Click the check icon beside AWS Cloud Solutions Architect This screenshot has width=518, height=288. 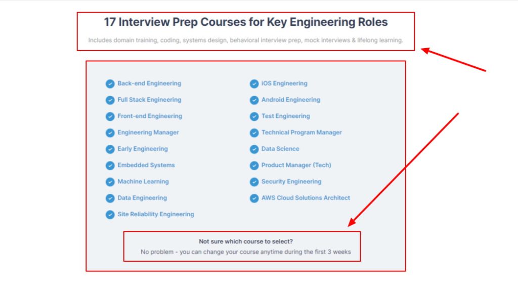point(254,198)
